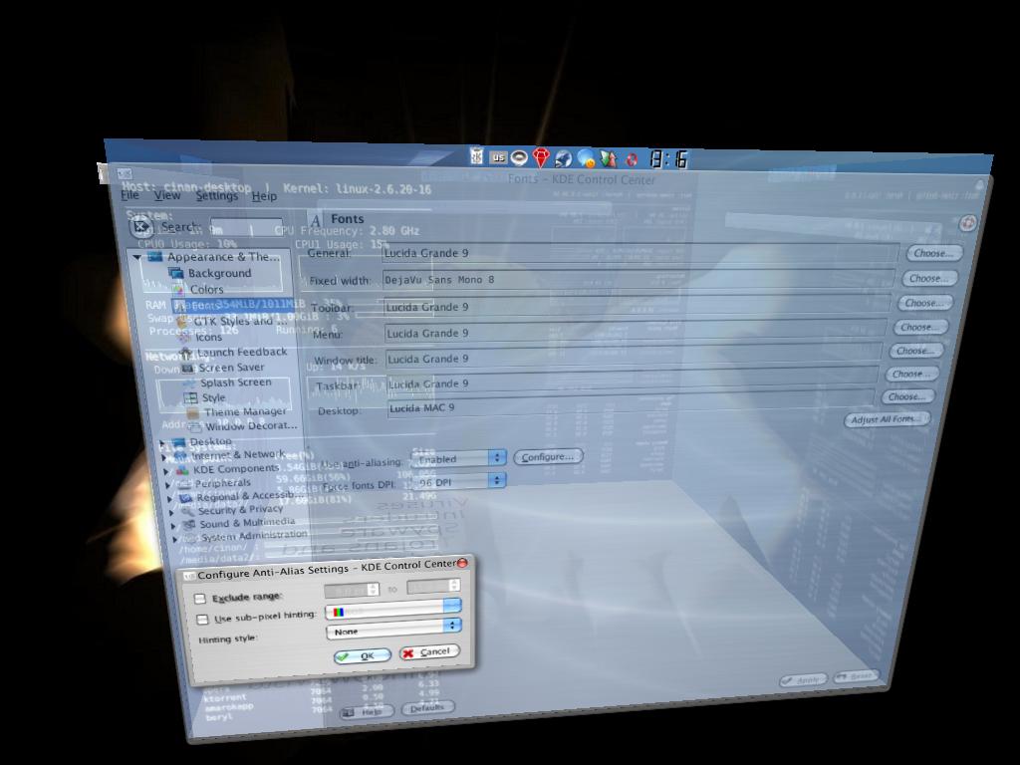Image resolution: width=1020 pixels, height=765 pixels.
Task: Open the File menu
Action: [130, 194]
